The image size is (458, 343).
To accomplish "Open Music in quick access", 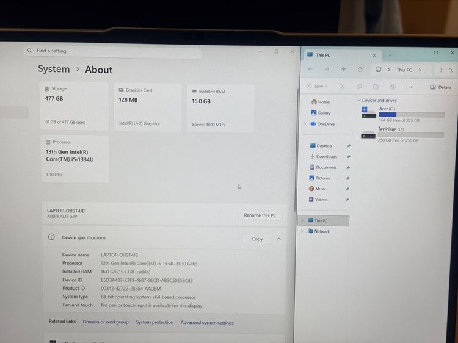I will (x=317, y=189).
